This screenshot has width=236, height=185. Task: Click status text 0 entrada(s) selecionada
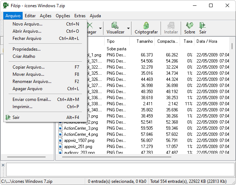(111, 181)
